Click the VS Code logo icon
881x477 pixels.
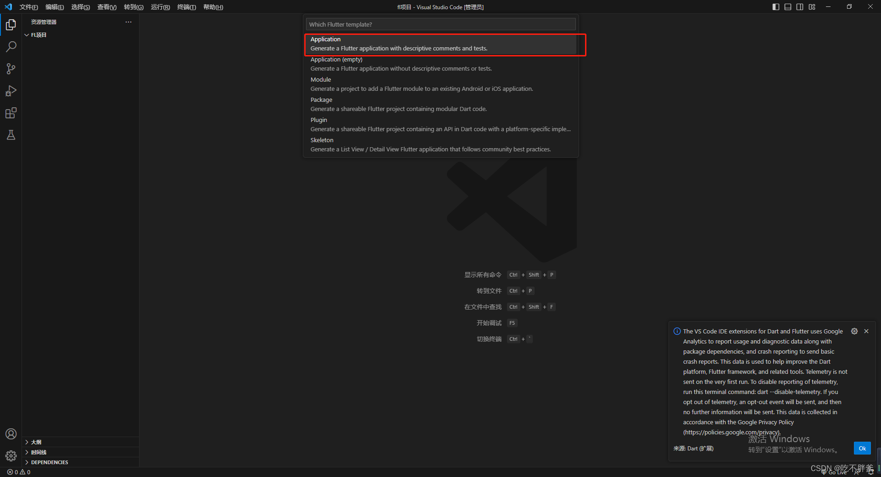(x=8, y=7)
